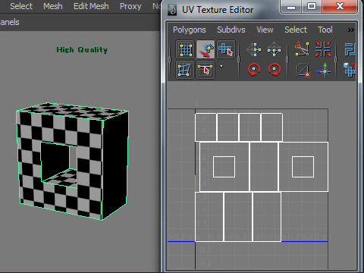Screen dimensions: 364x273
Task: Select the right inner square UV shell
Action: pos(303,167)
